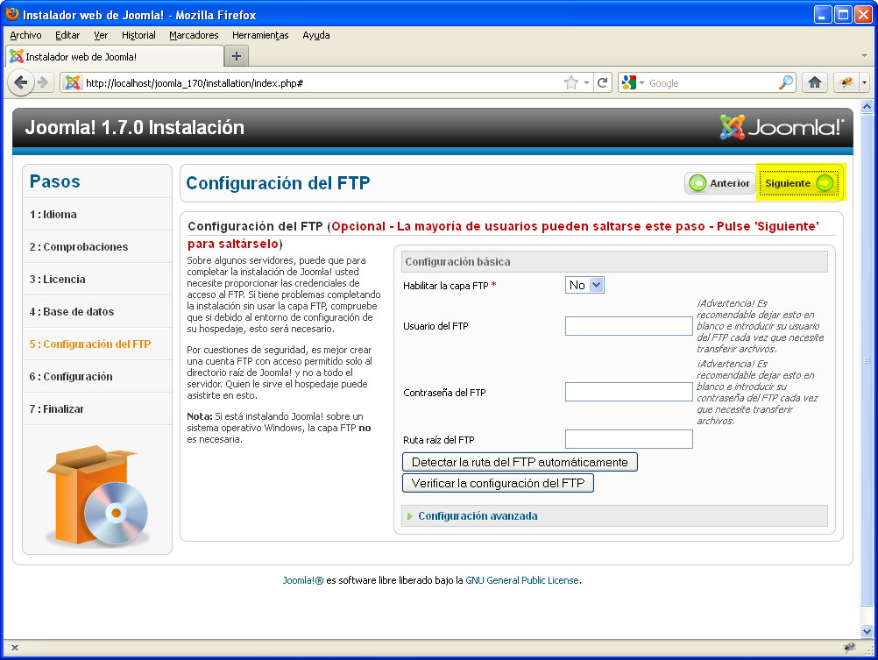The width and height of the screenshot is (878, 660).
Task: Open the Historial menu
Action: pos(138,35)
